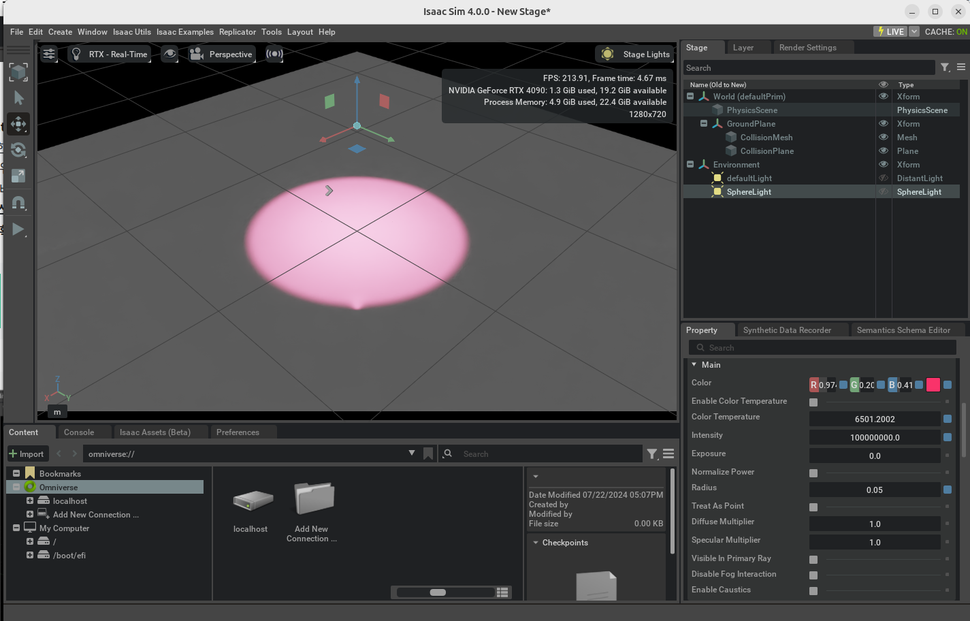The image size is (970, 621).
Task: Click the Intensity value field
Action: [875, 437]
